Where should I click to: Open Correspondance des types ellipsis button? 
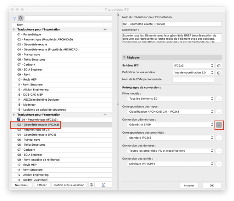click(219, 112)
